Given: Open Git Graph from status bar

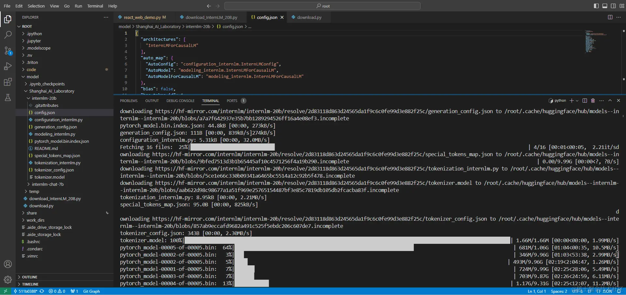Looking at the screenshot, I should click(91, 291).
